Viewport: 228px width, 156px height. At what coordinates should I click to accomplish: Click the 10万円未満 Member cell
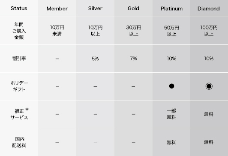tap(57, 31)
